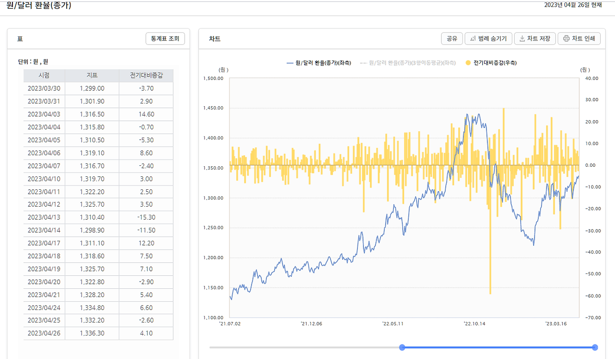Toggle the 원/달러 환율(종가)(좌축) legend series
The width and height of the screenshot is (615, 359).
point(319,63)
